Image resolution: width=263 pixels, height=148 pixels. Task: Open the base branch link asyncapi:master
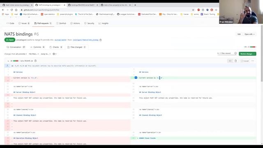pyautogui.click(x=60, y=40)
